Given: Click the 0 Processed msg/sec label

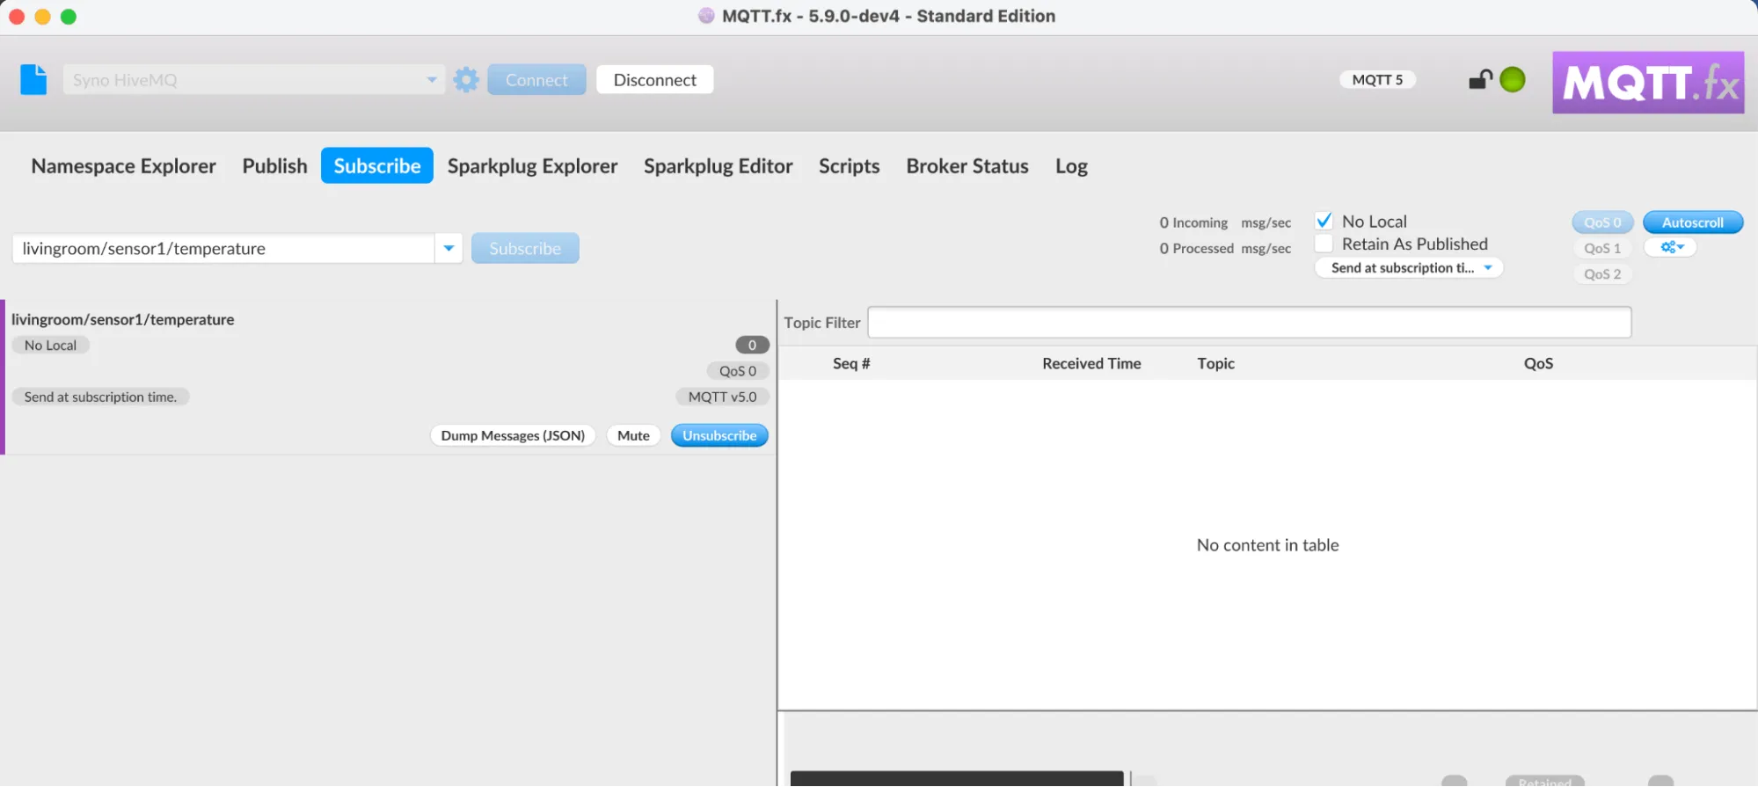Looking at the screenshot, I should point(1225,249).
